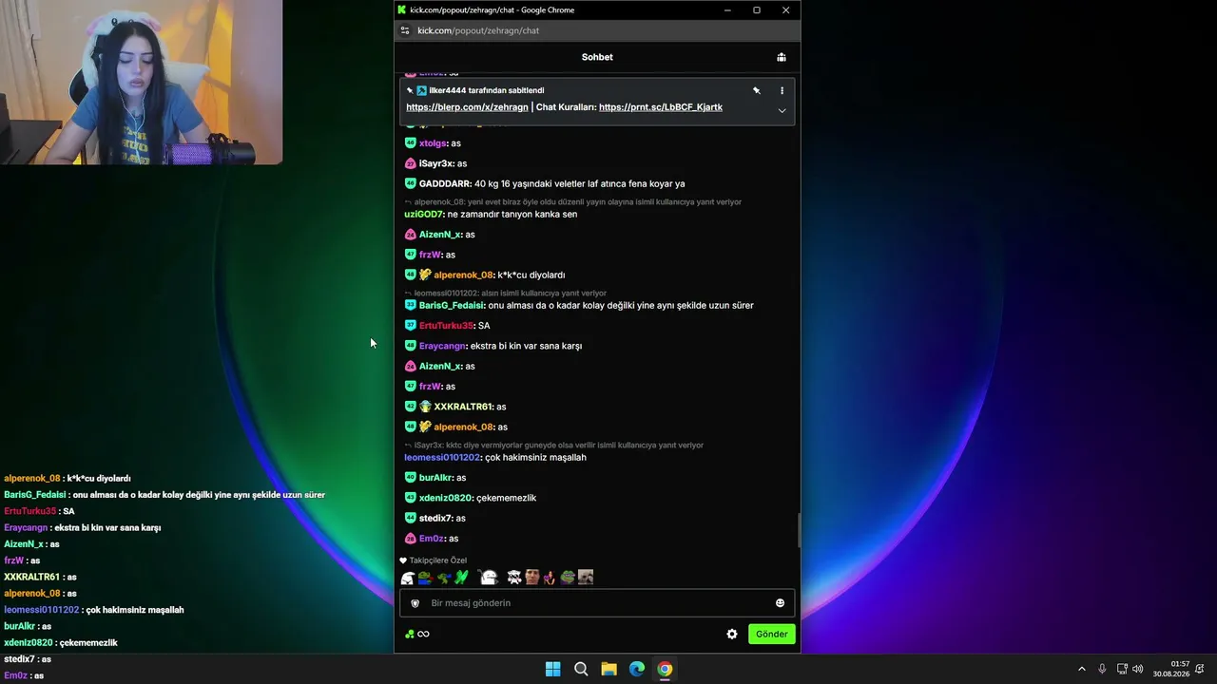Image resolution: width=1217 pixels, height=684 pixels.
Task: Click the kick.com popout chat address bar
Action: [478, 30]
